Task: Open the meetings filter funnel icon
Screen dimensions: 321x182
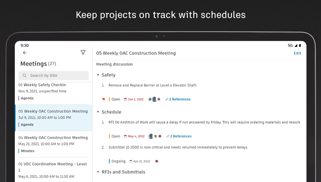Action: pos(83,53)
